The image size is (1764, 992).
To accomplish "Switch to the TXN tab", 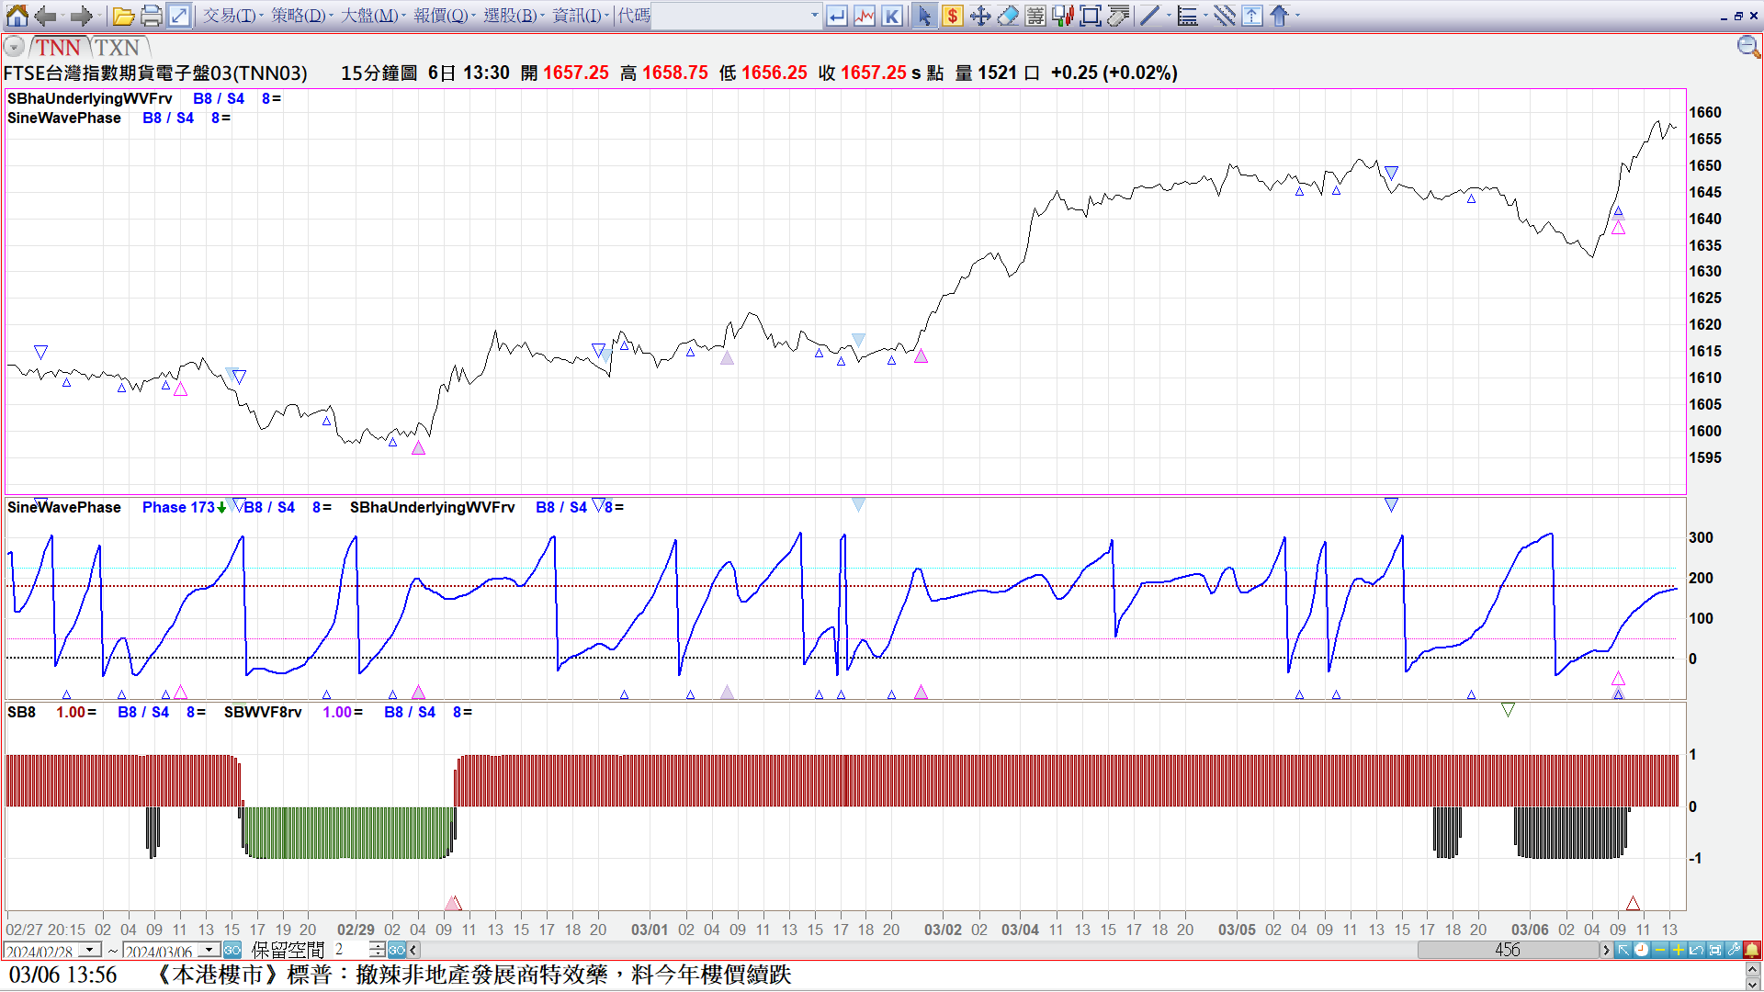I will (x=118, y=47).
